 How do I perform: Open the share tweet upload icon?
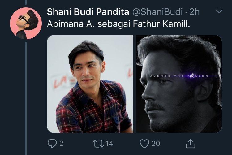pos(191,143)
